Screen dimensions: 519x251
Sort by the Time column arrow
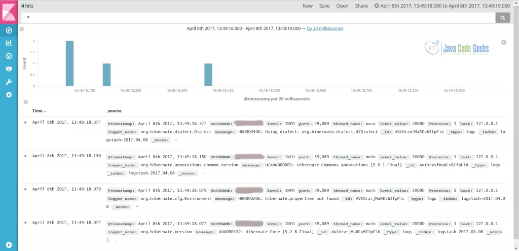(x=45, y=112)
